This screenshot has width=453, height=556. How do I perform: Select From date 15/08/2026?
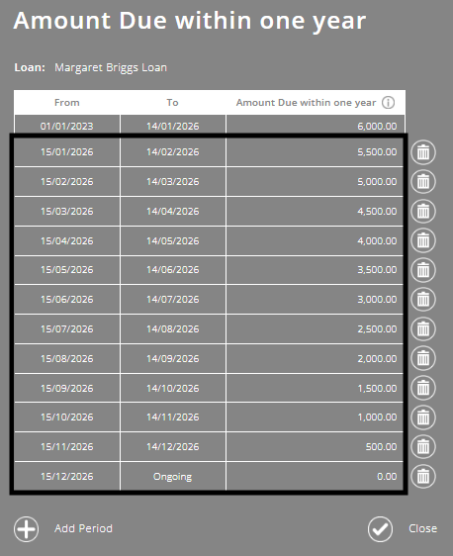point(67,358)
